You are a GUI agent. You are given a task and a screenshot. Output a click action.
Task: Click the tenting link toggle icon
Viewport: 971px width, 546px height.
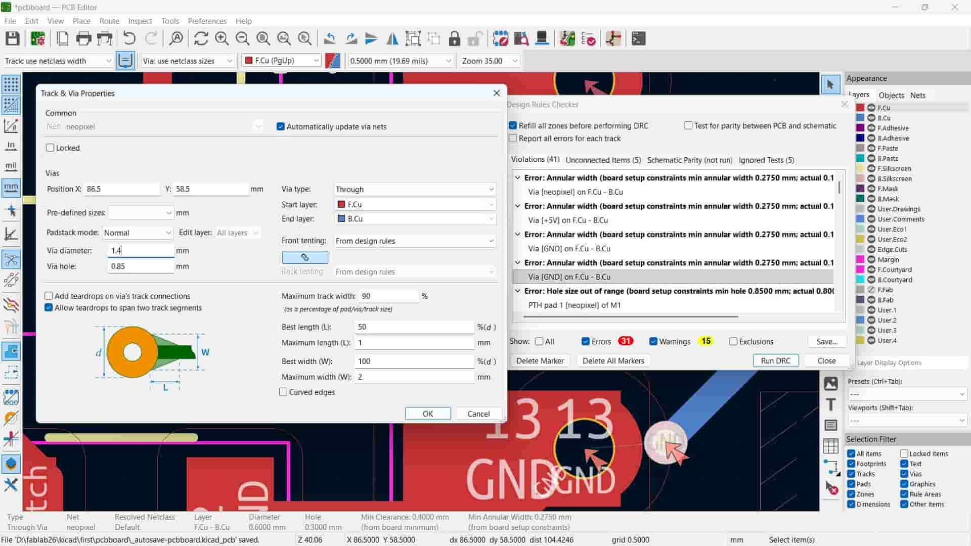[304, 257]
